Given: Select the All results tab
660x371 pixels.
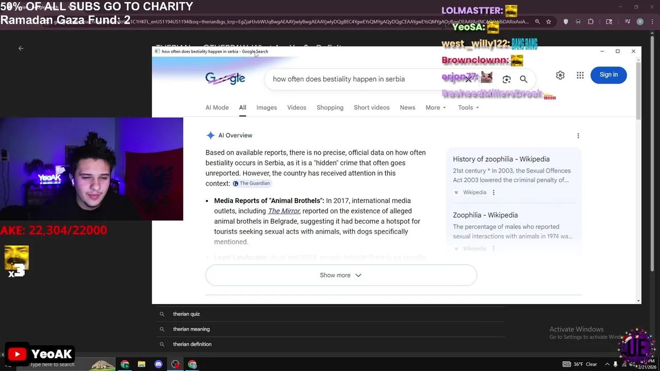Looking at the screenshot, I should (242, 108).
